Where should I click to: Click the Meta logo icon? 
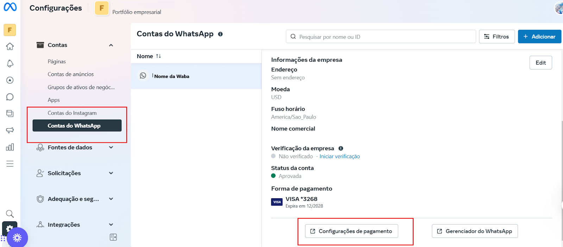coord(10,7)
